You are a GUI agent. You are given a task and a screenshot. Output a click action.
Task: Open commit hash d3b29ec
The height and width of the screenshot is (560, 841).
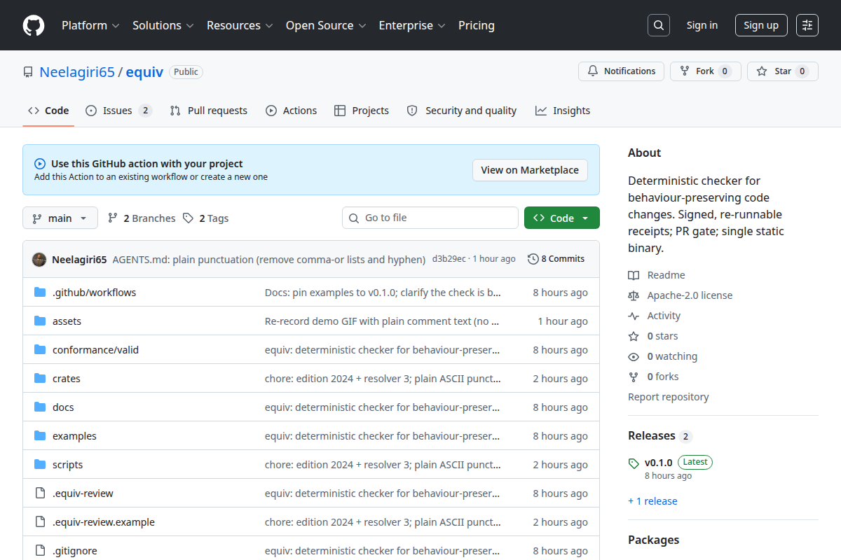coord(449,259)
